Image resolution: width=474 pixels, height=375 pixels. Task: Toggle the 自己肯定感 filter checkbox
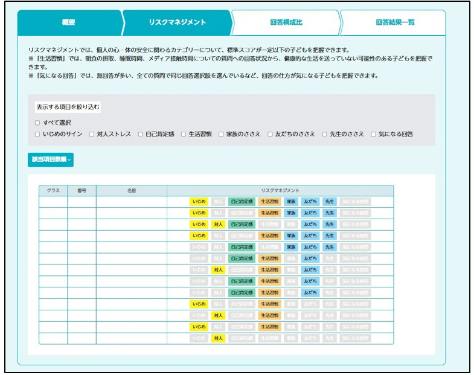click(140, 134)
